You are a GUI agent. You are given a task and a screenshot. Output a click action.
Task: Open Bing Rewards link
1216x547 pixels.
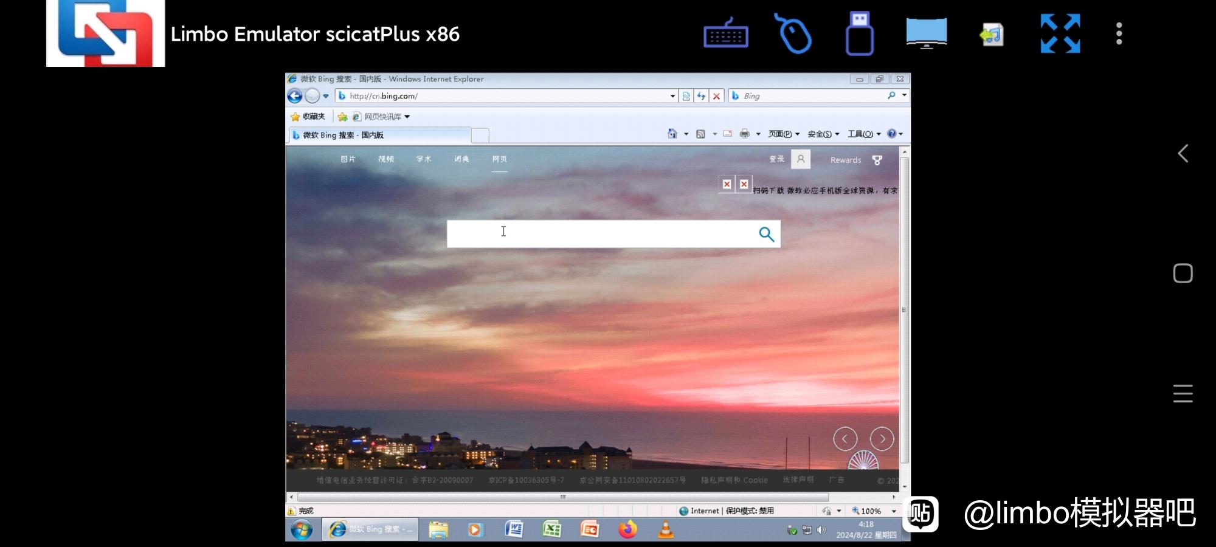click(846, 160)
